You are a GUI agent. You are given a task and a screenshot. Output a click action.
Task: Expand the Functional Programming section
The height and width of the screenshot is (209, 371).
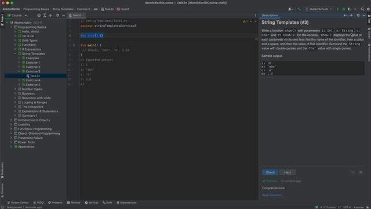tap(11, 129)
